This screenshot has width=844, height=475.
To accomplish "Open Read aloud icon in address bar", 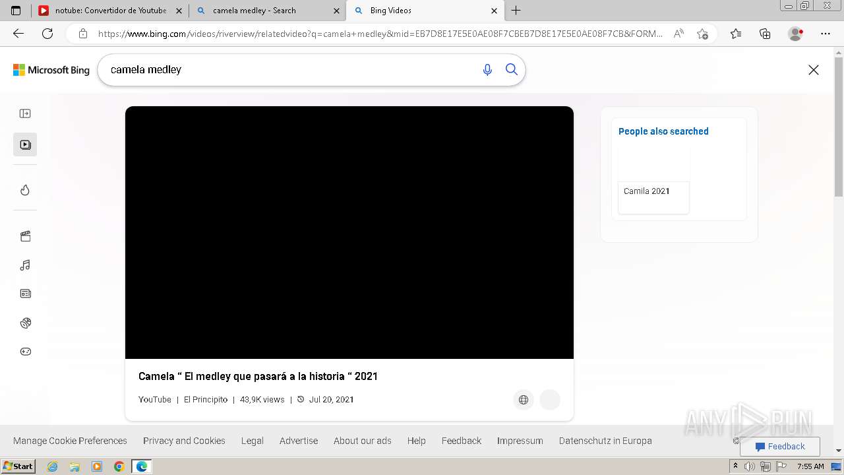I will pos(678,34).
